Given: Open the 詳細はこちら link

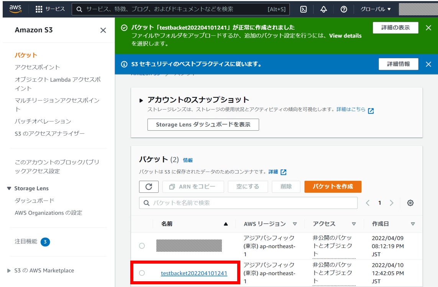Looking at the screenshot, I should 351,109.
